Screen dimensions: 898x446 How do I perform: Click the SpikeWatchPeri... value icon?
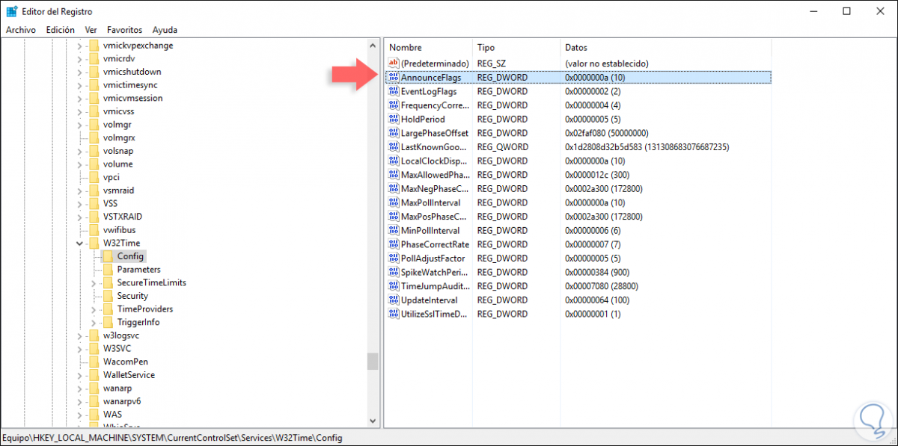tap(394, 272)
